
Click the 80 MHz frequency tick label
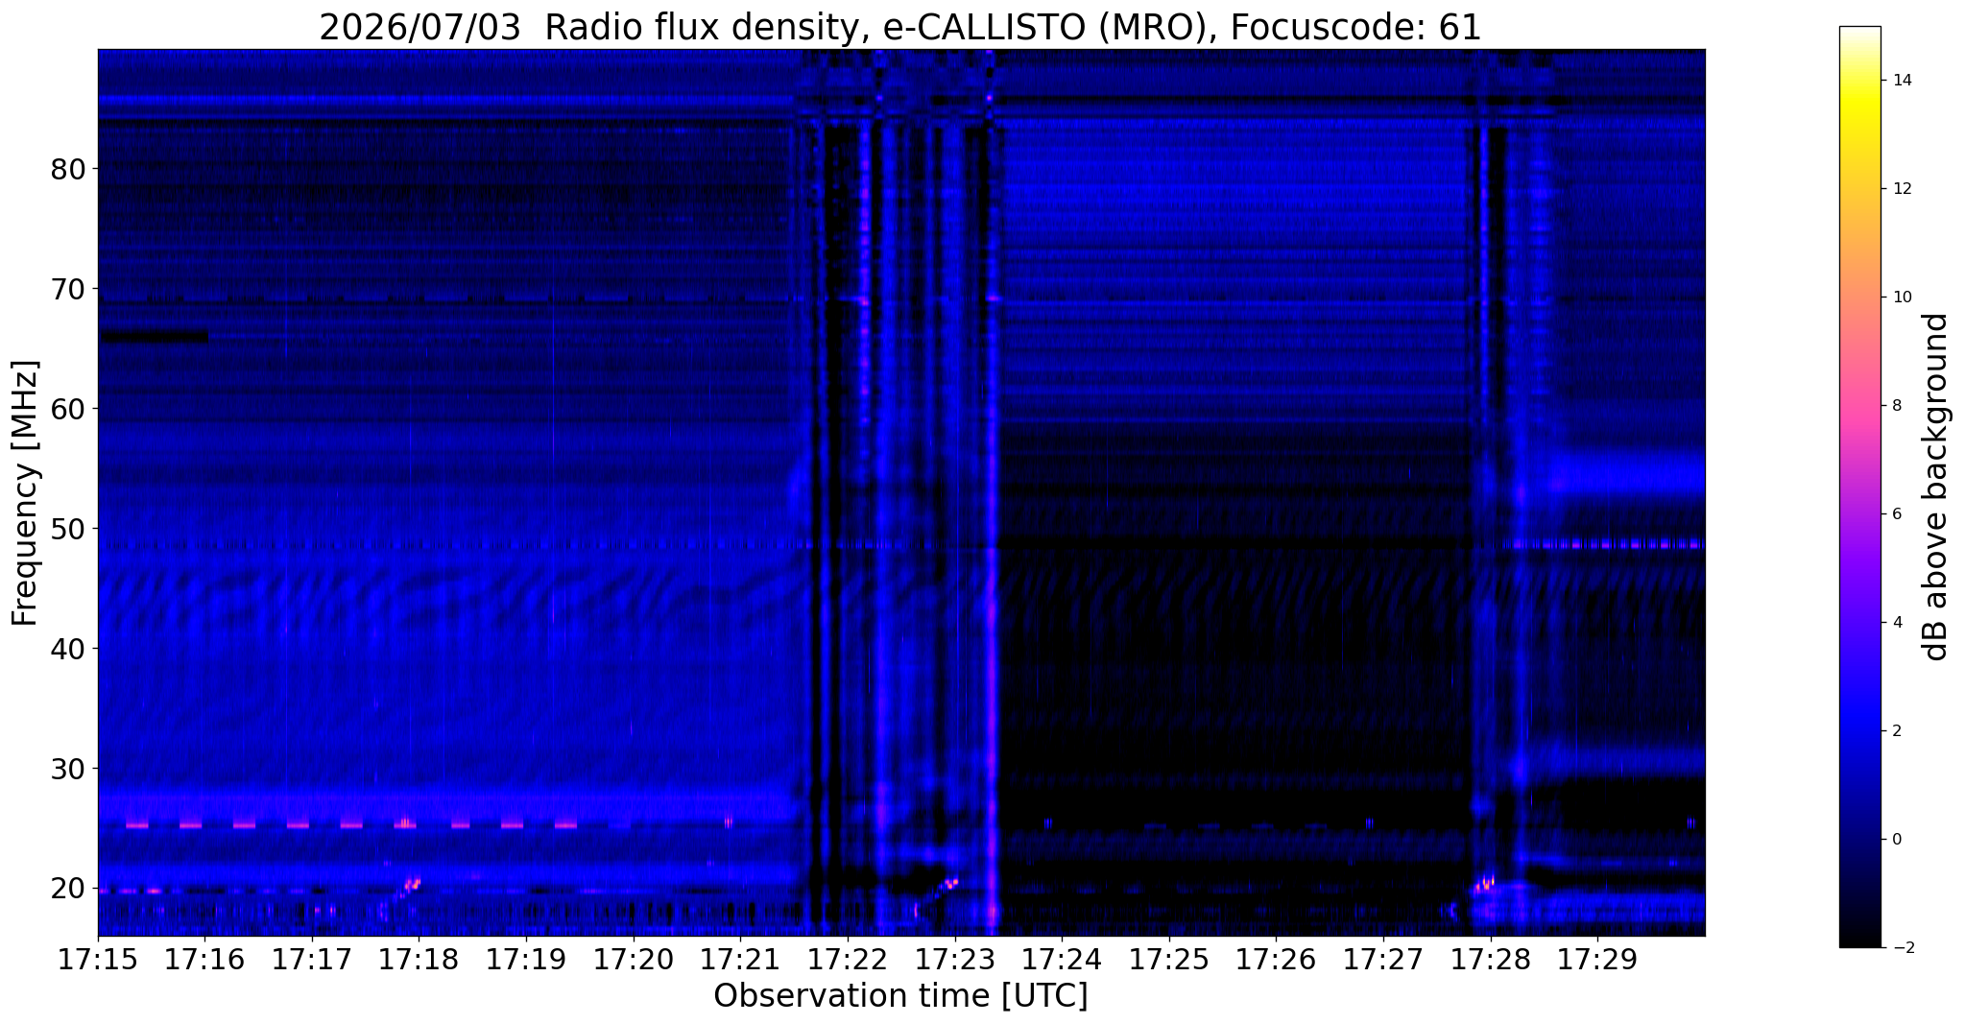coord(68,169)
